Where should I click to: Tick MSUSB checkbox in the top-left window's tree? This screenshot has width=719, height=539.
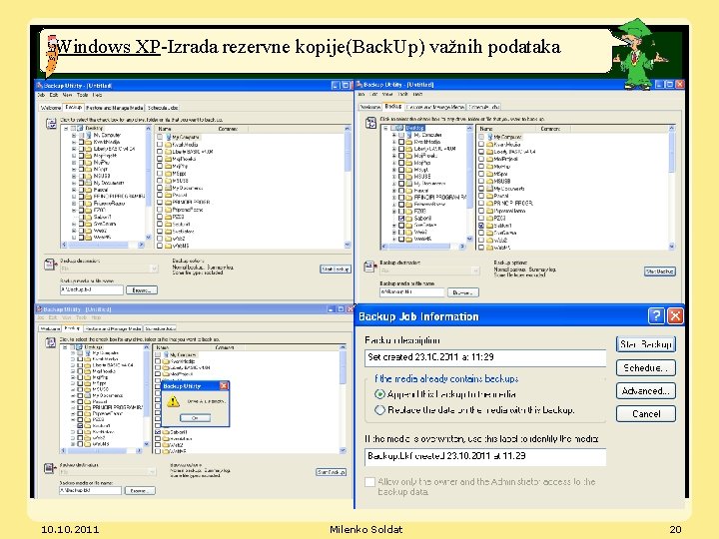(81, 176)
